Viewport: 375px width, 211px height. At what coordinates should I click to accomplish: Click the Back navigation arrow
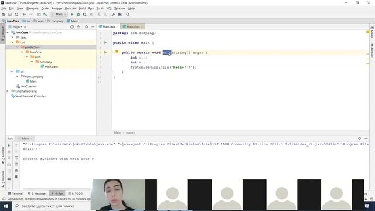point(24,15)
